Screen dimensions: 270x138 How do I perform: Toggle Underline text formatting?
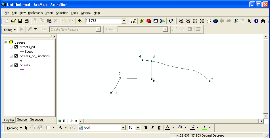(x=159, y=128)
